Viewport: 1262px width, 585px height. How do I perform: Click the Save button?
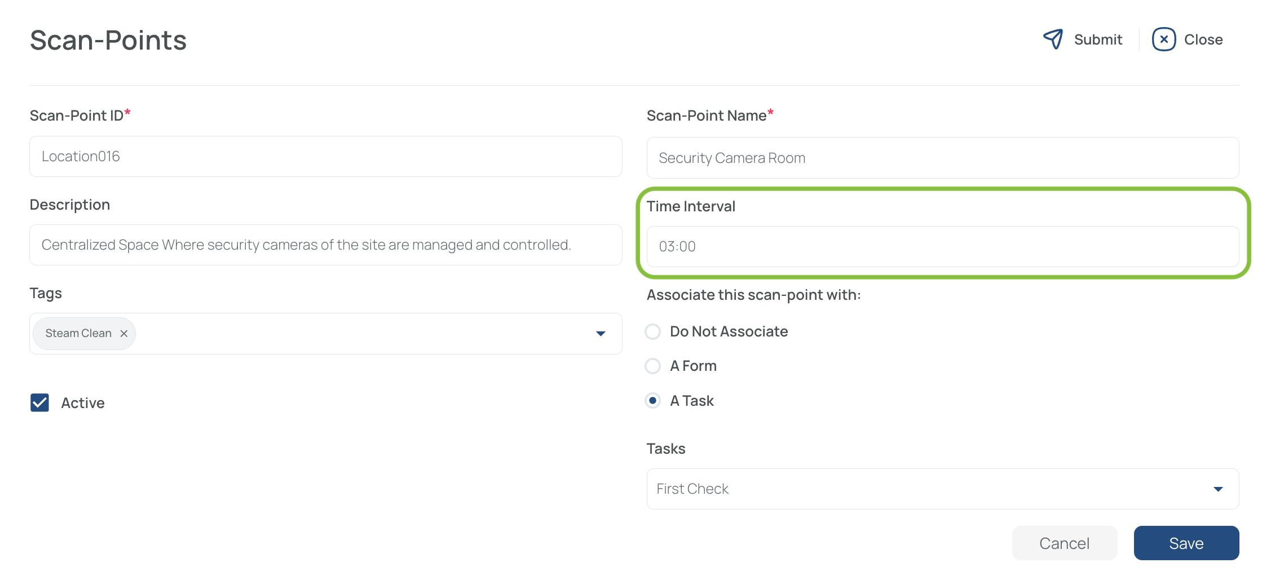1186,543
